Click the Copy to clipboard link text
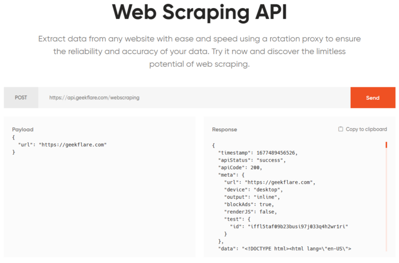 coord(366,129)
